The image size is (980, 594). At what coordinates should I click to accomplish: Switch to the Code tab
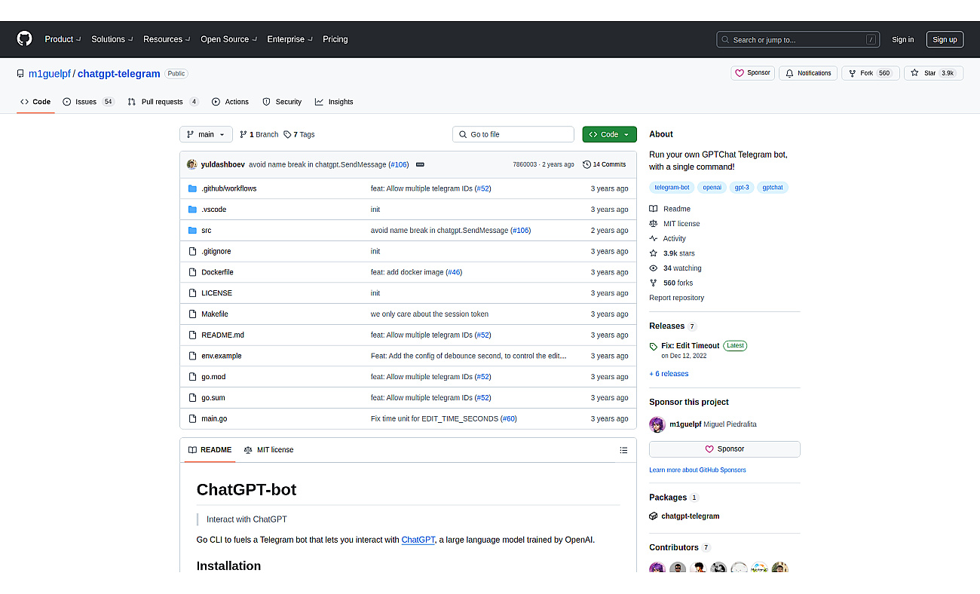pos(35,102)
